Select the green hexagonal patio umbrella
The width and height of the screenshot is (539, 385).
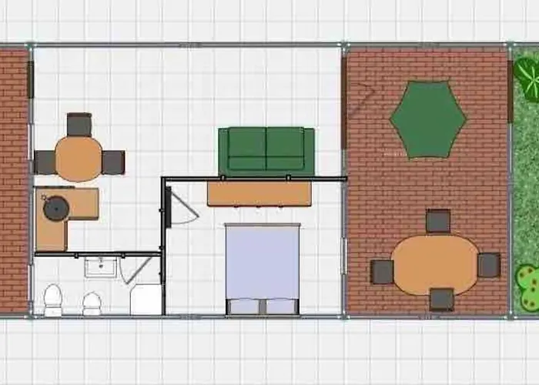[x=427, y=119]
